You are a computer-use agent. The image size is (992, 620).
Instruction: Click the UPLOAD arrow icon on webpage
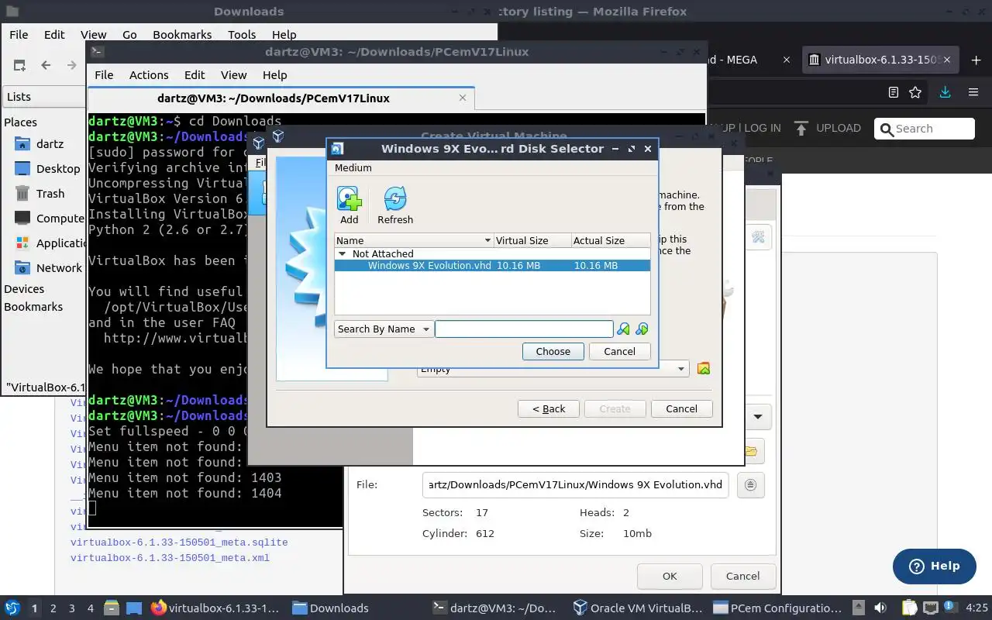click(x=801, y=128)
